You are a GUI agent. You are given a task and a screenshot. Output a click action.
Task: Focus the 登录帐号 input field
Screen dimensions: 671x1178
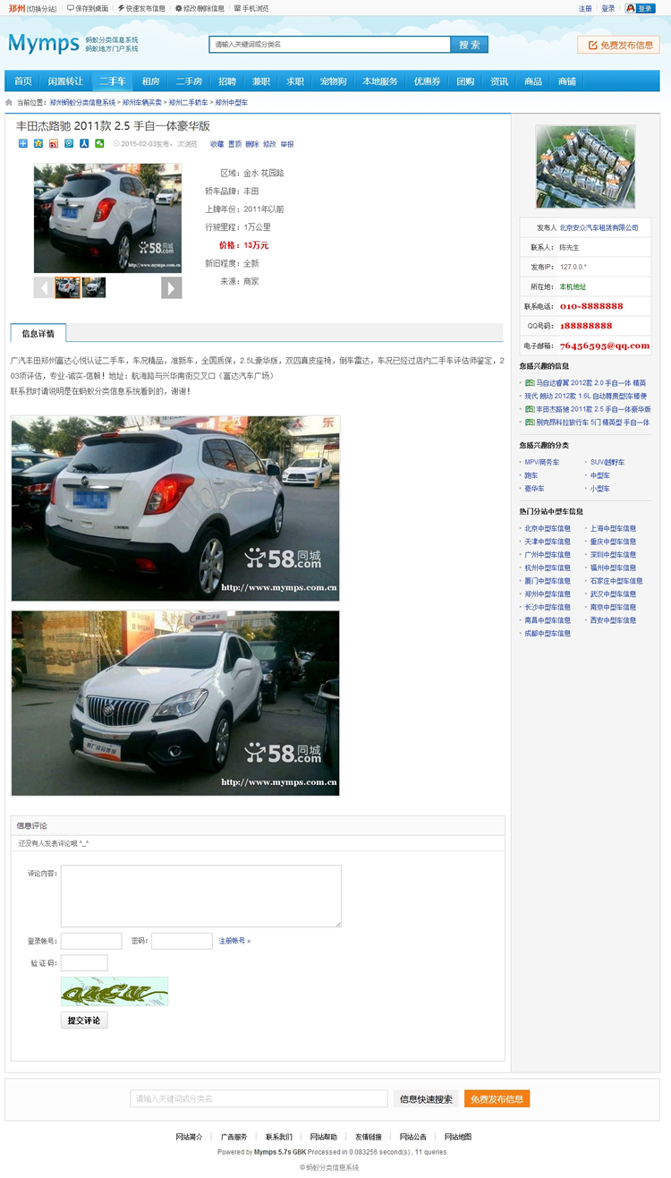[91, 941]
